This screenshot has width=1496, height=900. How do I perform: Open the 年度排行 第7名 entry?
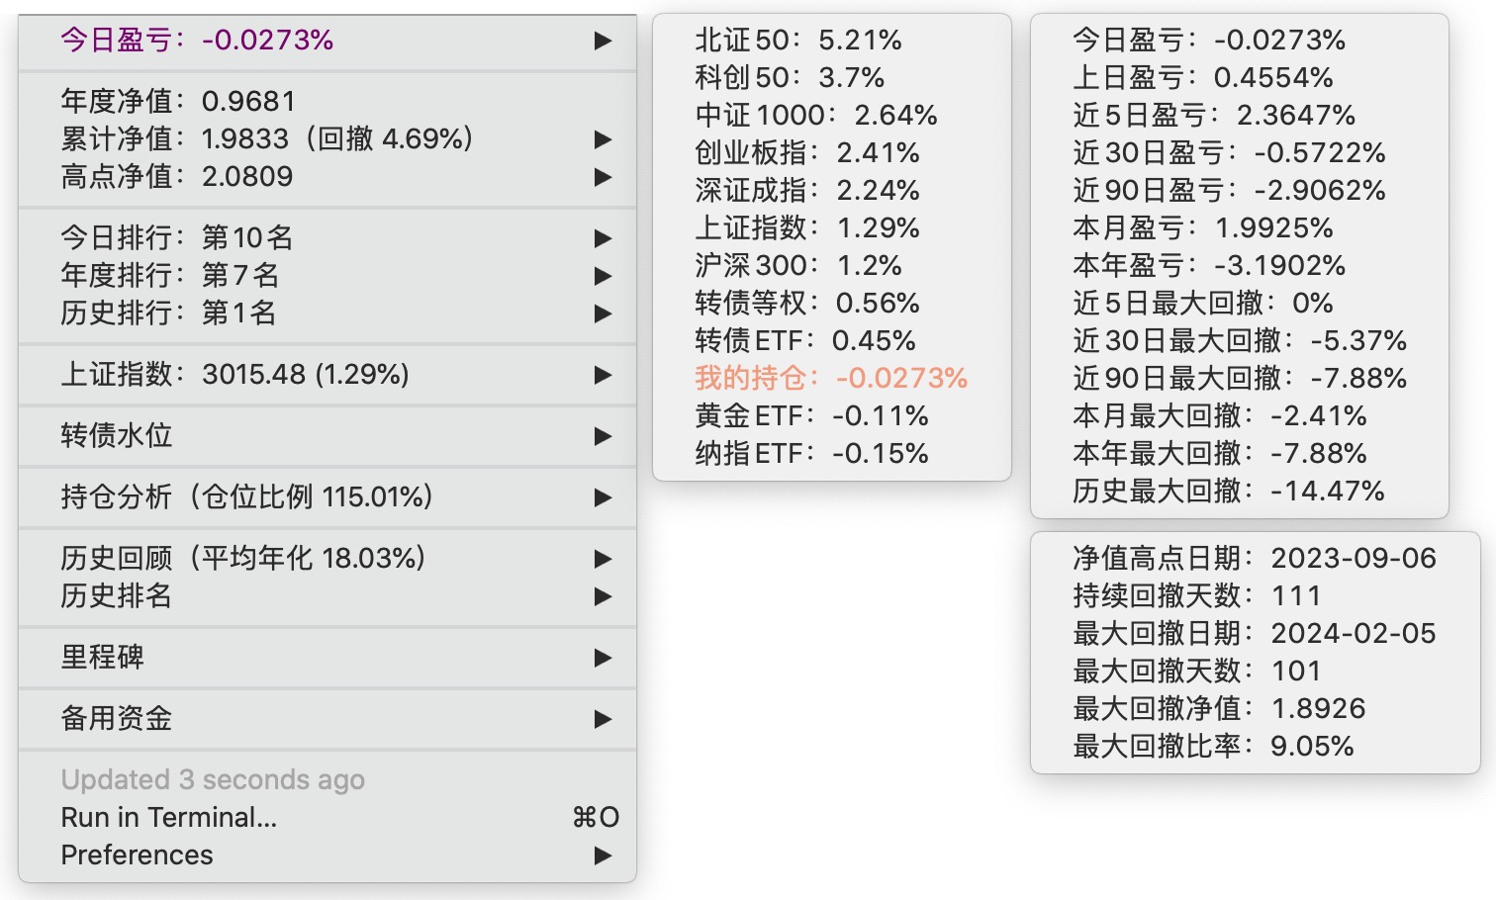pyautogui.click(x=169, y=276)
